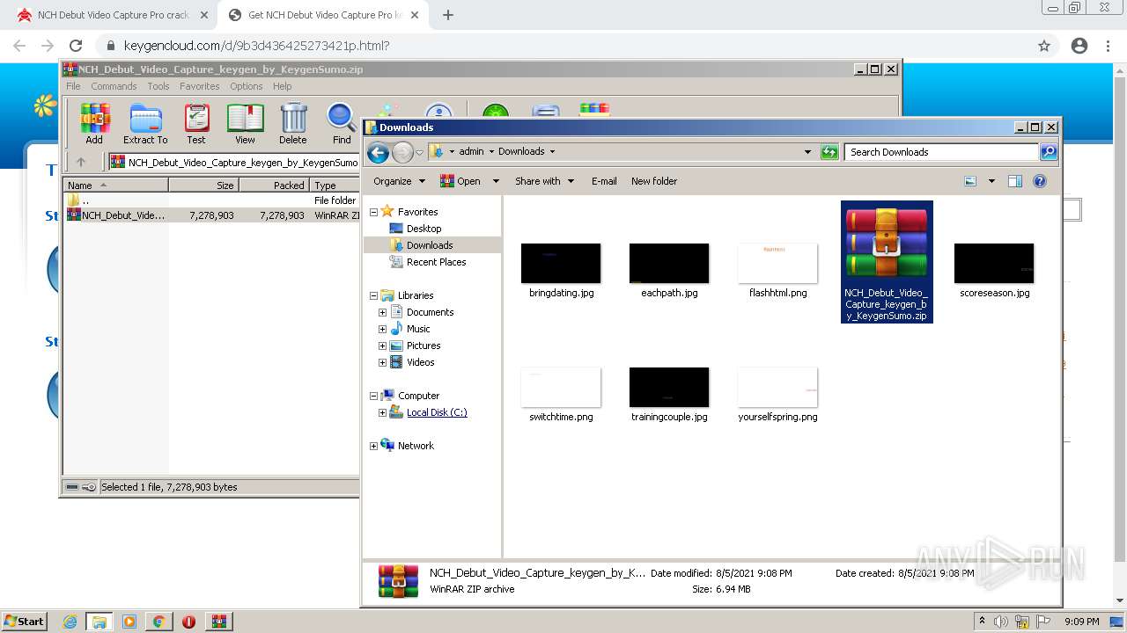This screenshot has height=633, width=1127.
Task: Switch to Chrome from the taskbar
Action: coord(158,622)
